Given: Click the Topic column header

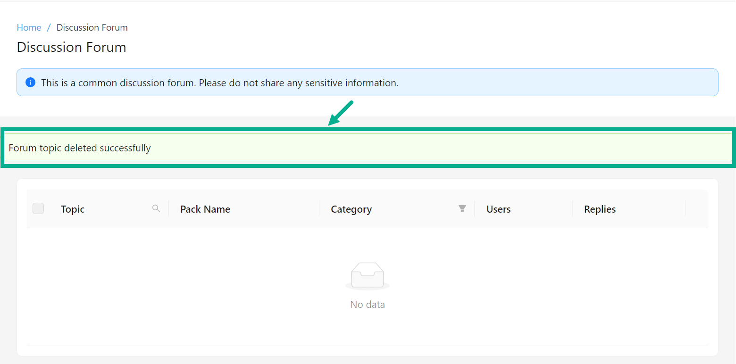Looking at the screenshot, I should pyautogui.click(x=73, y=209).
